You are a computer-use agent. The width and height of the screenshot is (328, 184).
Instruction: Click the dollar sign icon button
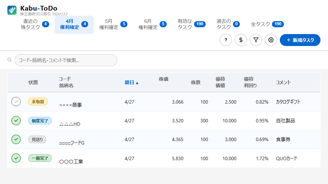tap(241, 40)
